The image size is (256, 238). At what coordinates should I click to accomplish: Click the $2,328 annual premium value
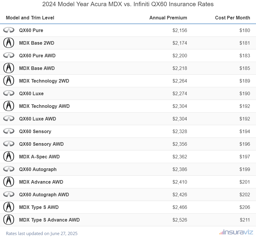[x=180, y=131]
